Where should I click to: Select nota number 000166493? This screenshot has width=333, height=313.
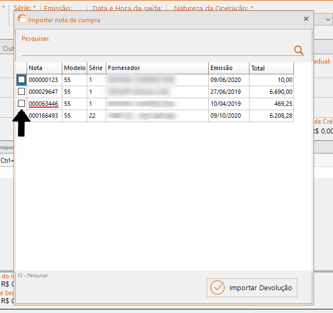tap(43, 116)
